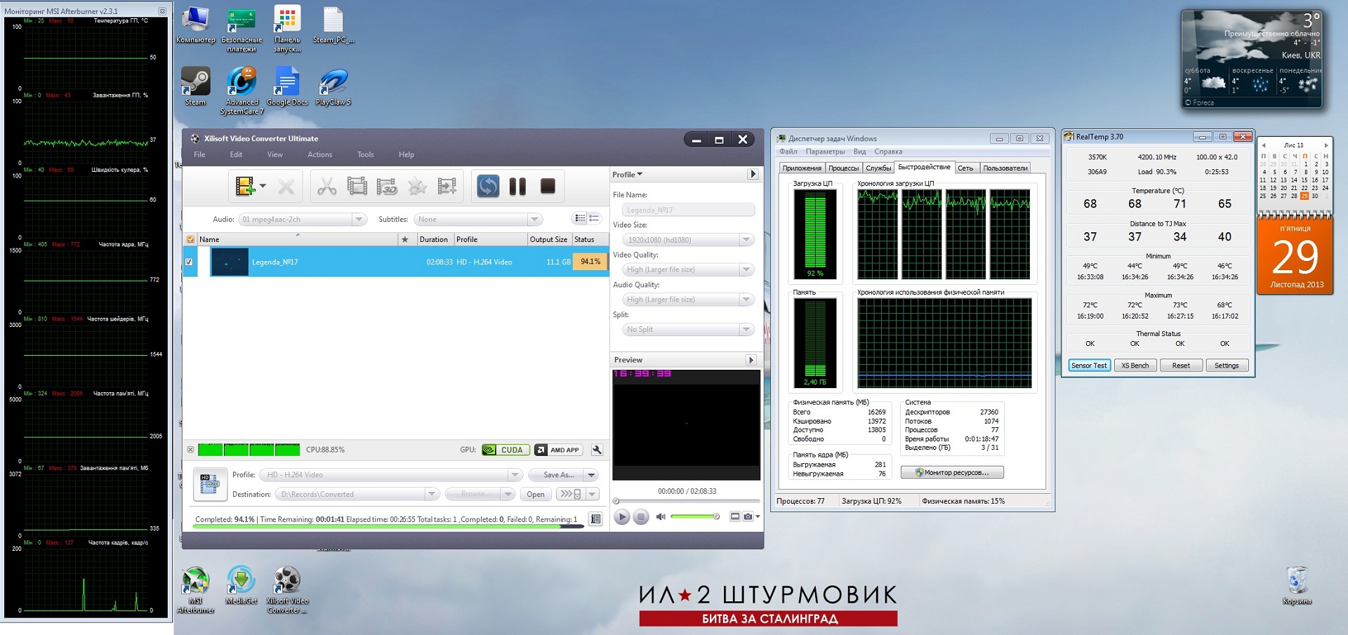
Task: Mute the preview speaker icon
Action: (x=661, y=516)
